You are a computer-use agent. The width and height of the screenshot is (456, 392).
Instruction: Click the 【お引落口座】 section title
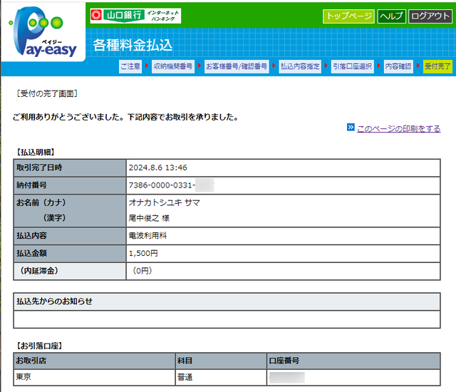39,346
